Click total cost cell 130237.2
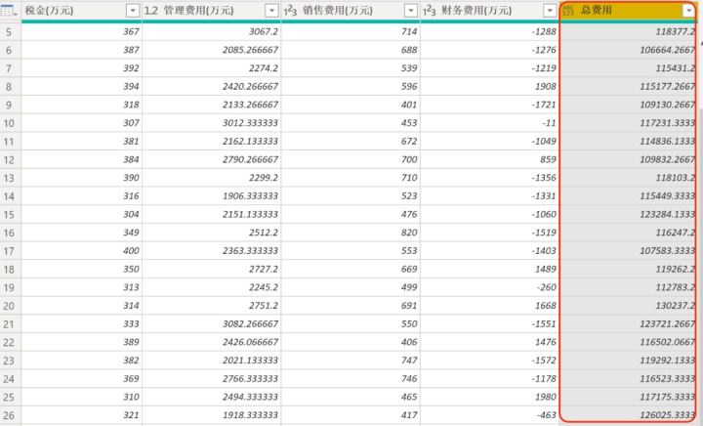The width and height of the screenshot is (703, 426). (x=628, y=306)
